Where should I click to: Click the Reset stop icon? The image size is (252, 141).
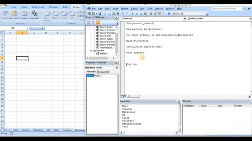141,14
